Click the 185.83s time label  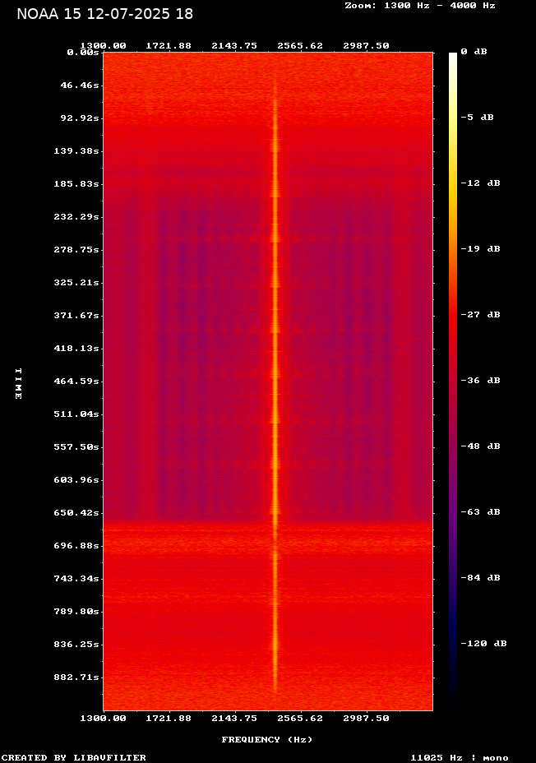[x=76, y=184]
